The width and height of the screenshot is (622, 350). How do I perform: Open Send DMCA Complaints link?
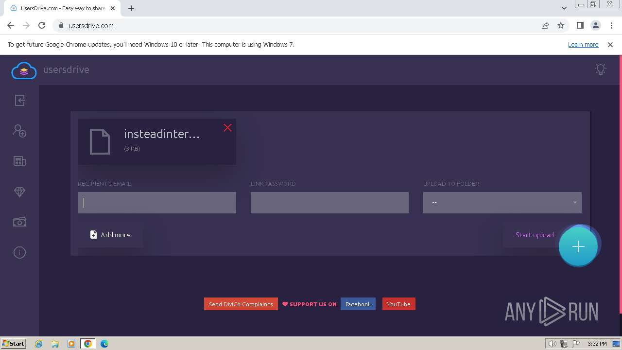[241, 304]
